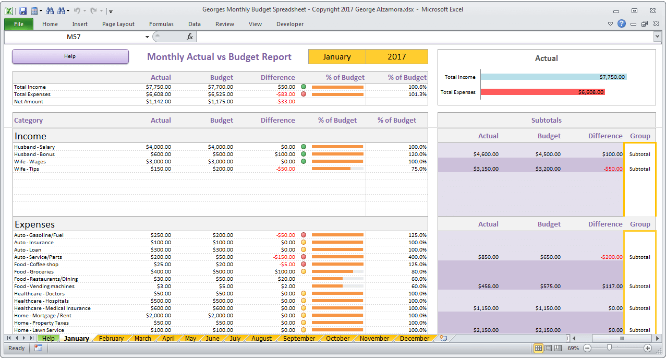Open the Find & Select dropdown arrow
Screen dimensions: 666x358
click(67, 11)
